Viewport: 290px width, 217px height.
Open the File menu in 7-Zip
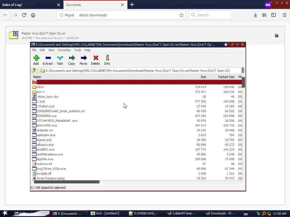point(34,50)
